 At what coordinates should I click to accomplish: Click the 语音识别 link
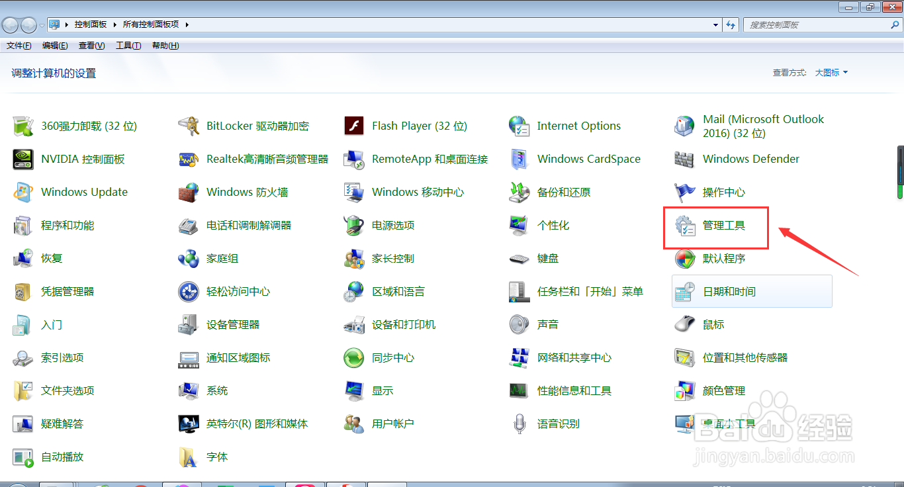[x=559, y=423]
